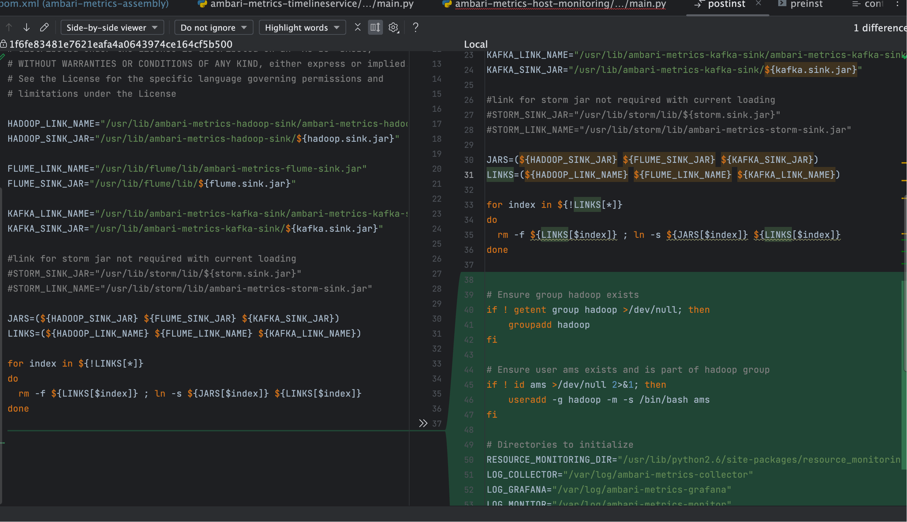Click the '1 difference' counter text
This screenshot has height=522, width=907.
[x=880, y=28]
